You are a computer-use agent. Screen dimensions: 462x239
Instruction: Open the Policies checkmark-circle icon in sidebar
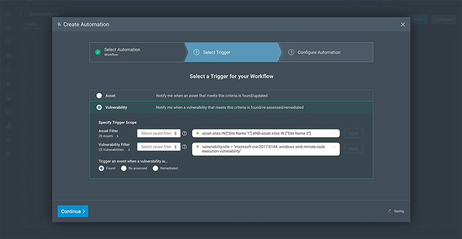tap(8, 70)
